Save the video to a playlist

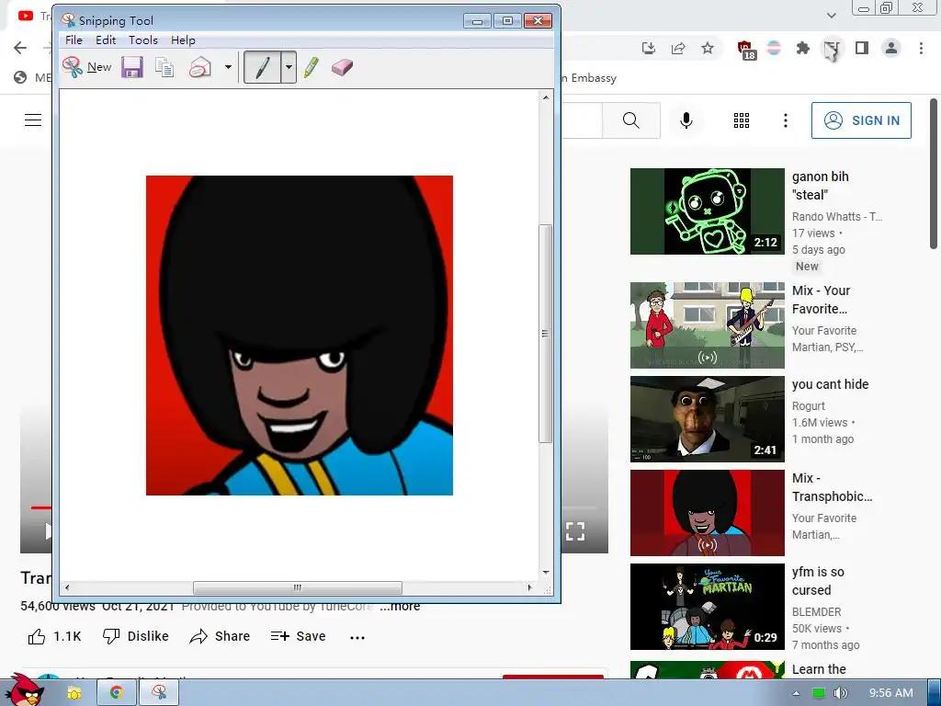[x=299, y=636]
